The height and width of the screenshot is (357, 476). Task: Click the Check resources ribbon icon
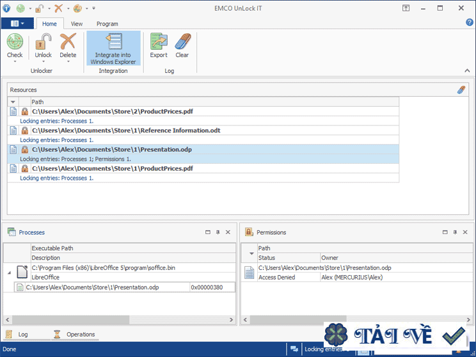pos(15,43)
